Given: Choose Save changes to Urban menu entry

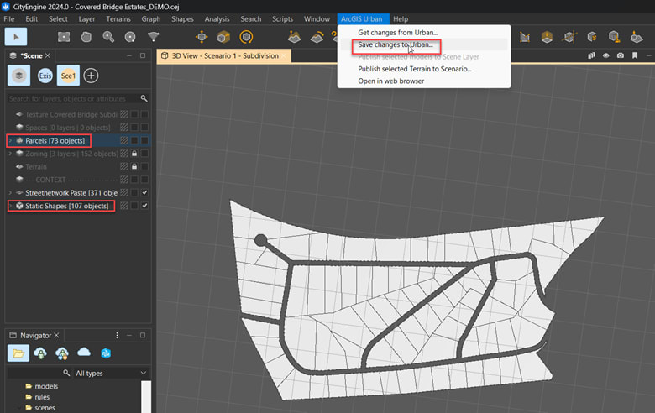Looking at the screenshot, I should [396, 44].
